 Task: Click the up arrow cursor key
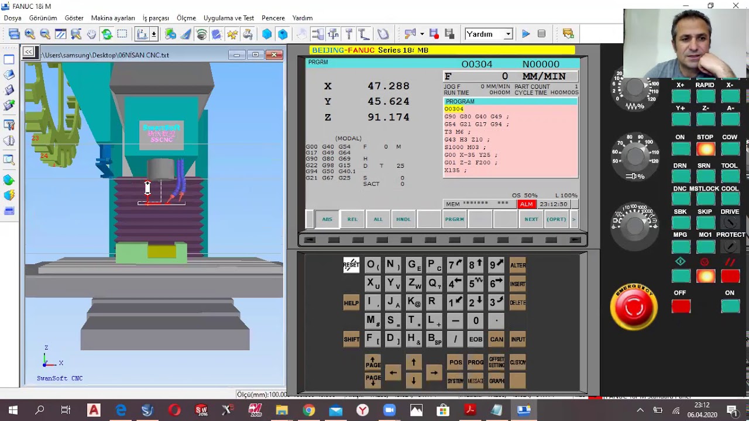click(414, 363)
